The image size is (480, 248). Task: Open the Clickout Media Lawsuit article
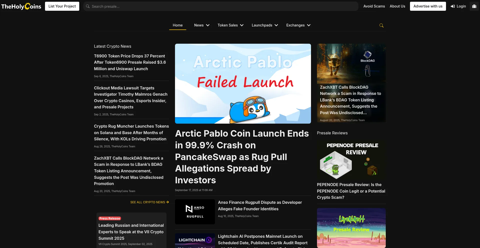coord(131,97)
